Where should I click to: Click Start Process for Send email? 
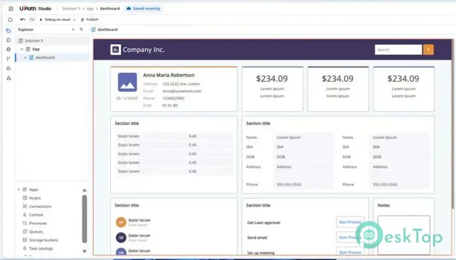click(x=350, y=237)
